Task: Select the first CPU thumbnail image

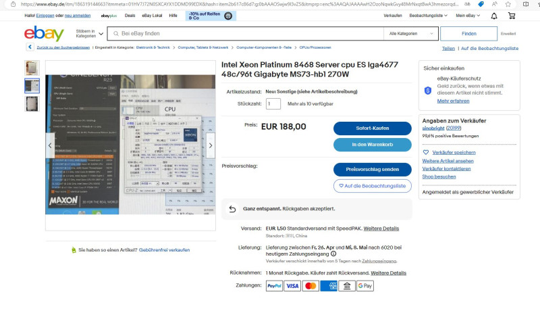Action: [32, 68]
